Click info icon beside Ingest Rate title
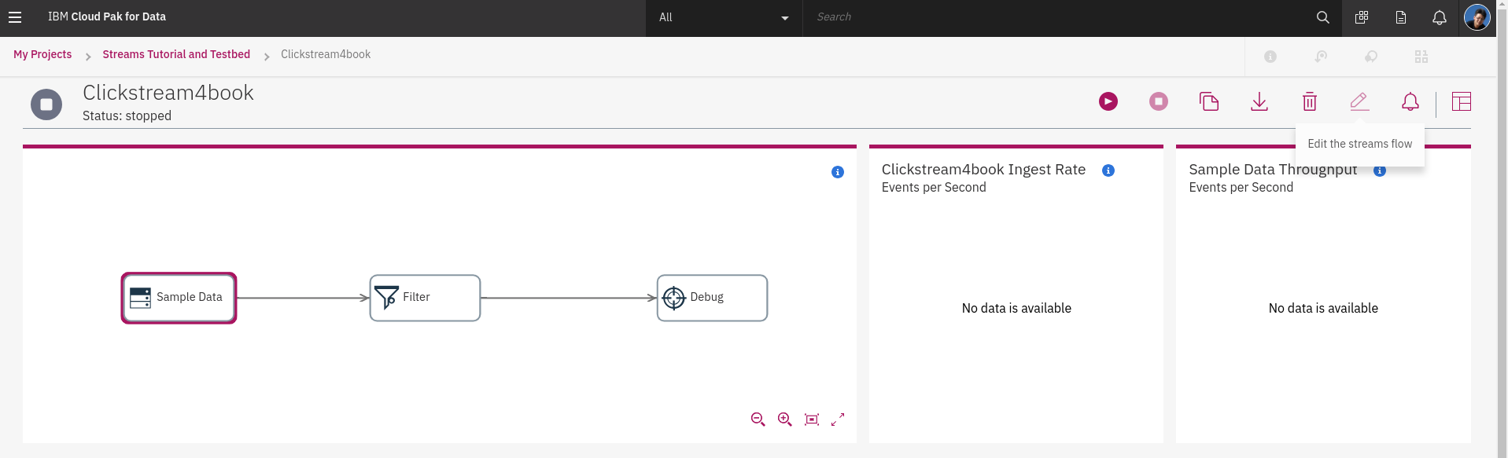This screenshot has height=458, width=1508. [x=1108, y=170]
